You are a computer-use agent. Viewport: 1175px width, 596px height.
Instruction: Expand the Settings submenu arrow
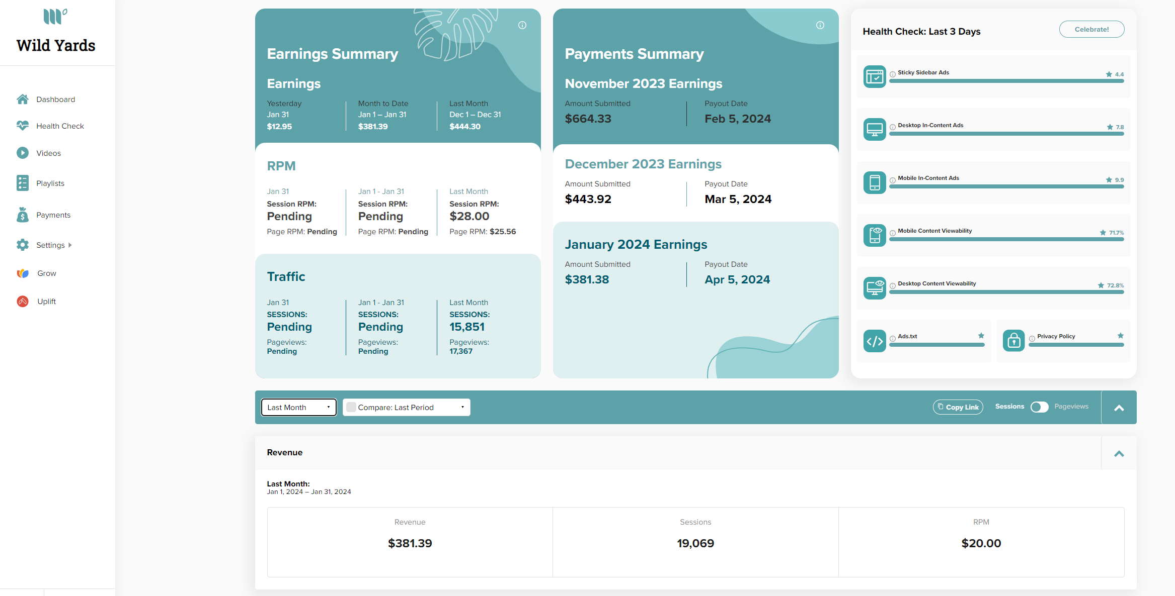pyautogui.click(x=70, y=245)
